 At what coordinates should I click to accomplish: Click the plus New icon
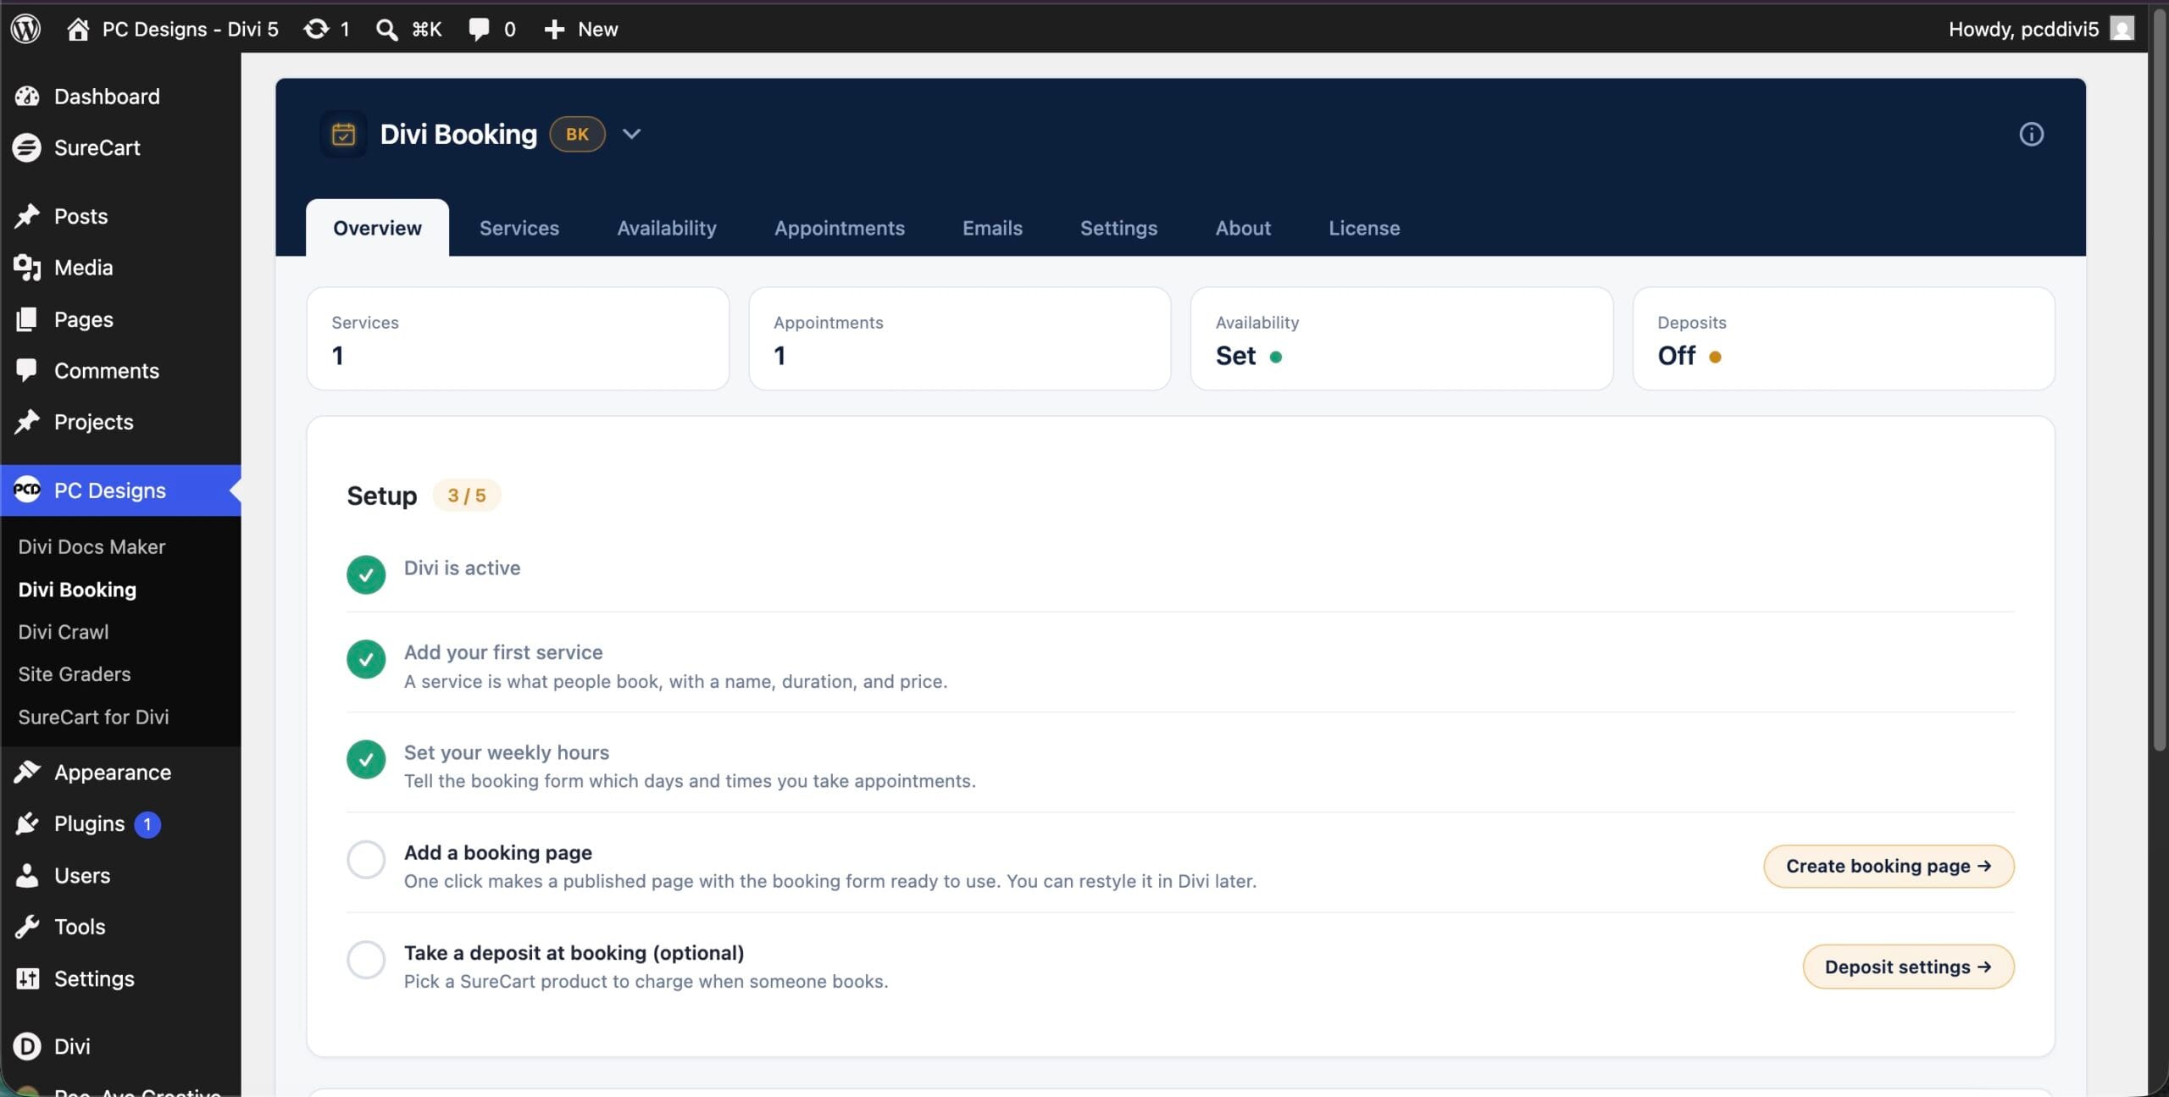pos(554,30)
